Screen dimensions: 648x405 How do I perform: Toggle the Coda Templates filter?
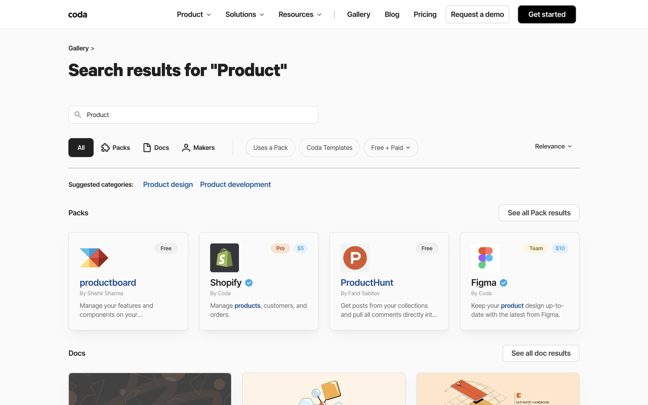329,147
